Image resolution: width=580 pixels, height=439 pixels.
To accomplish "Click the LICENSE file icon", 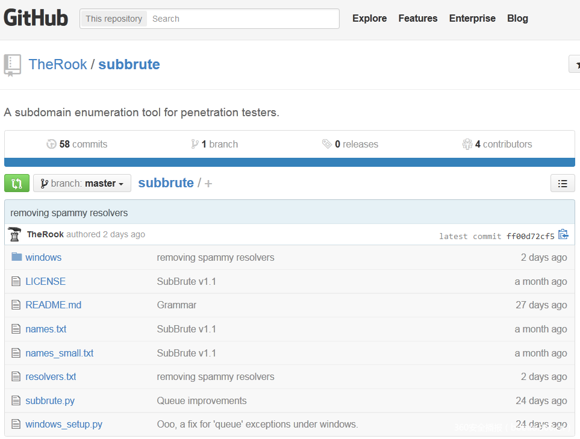I will [x=16, y=281].
